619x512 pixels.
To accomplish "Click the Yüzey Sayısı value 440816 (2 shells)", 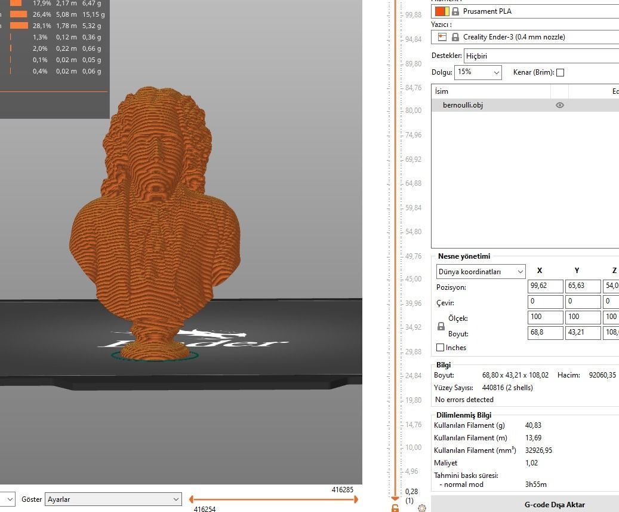I will click(507, 388).
